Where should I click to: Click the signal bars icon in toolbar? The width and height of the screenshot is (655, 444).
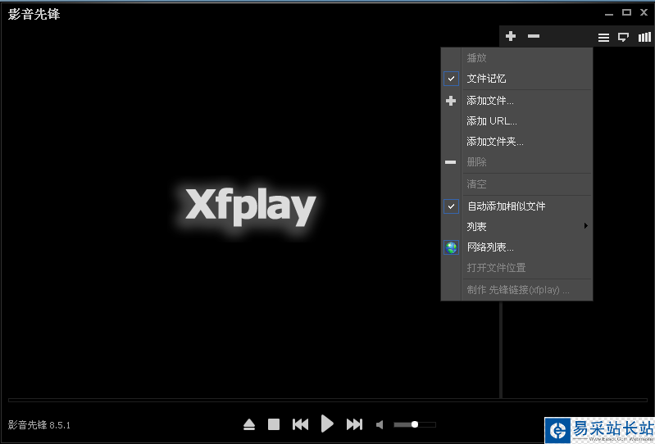[x=644, y=37]
